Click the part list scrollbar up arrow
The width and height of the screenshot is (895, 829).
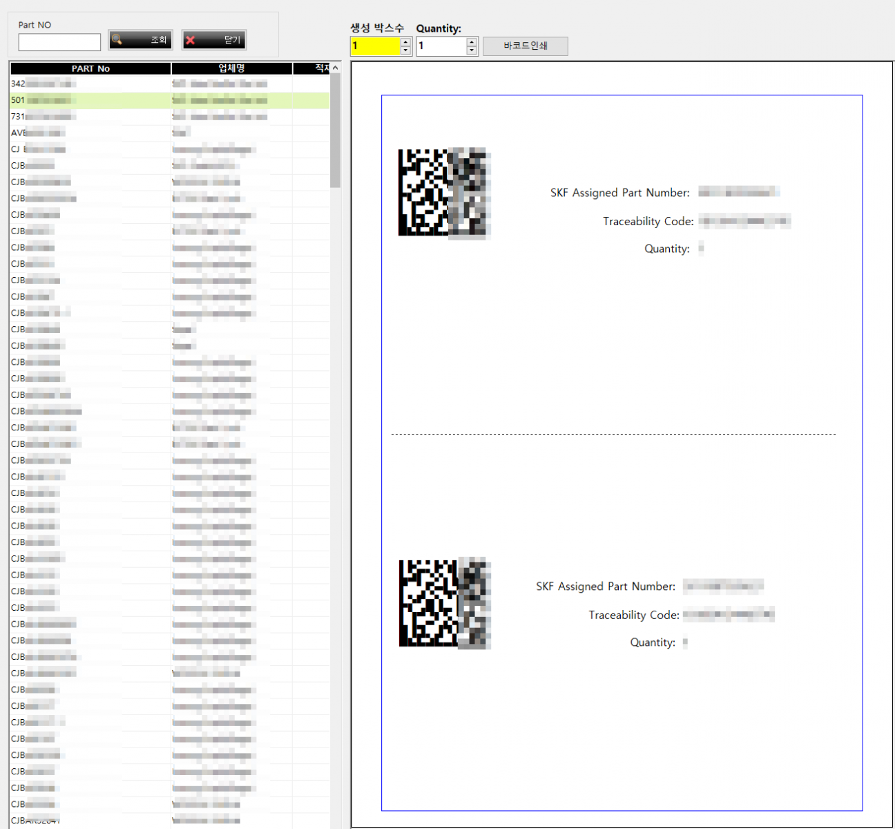coord(335,68)
